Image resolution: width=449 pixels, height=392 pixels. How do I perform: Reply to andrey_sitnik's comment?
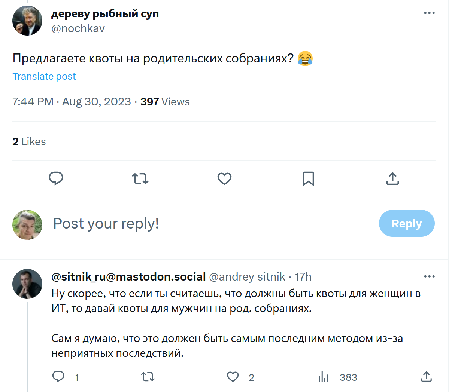pyautogui.click(x=58, y=376)
